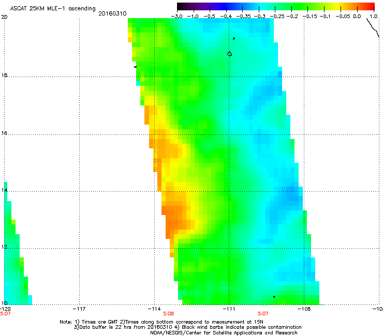
Task: Click the red 5:08 time label
Action: [168, 314]
